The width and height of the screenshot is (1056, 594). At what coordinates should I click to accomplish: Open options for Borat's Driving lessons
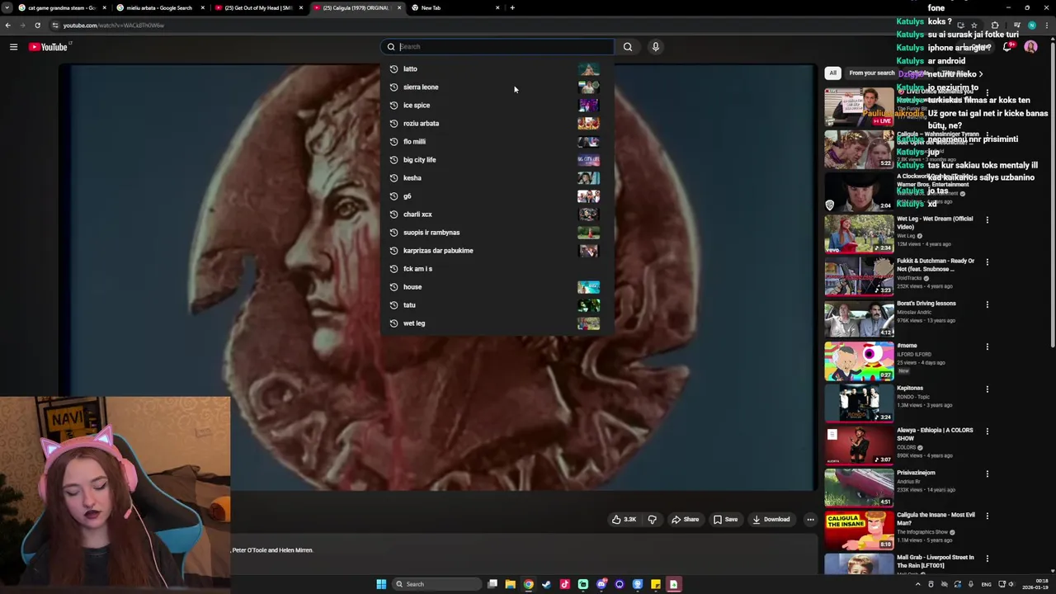tap(987, 304)
